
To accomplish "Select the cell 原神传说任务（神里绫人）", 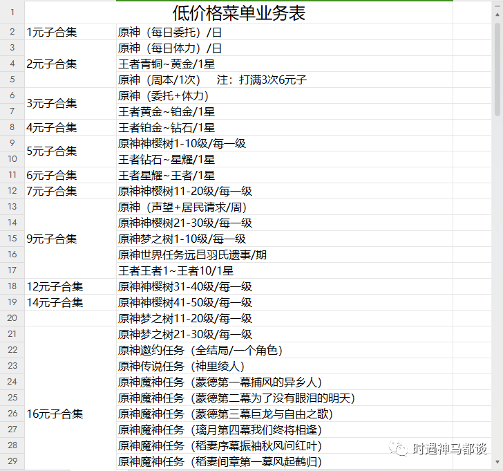I will click(284, 366).
